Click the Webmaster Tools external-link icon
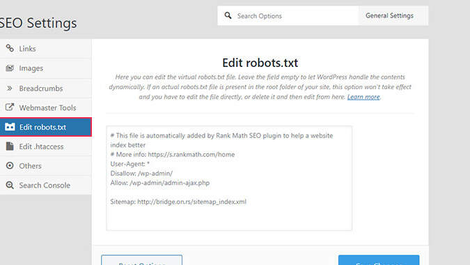This screenshot has height=265, width=470. [10, 107]
